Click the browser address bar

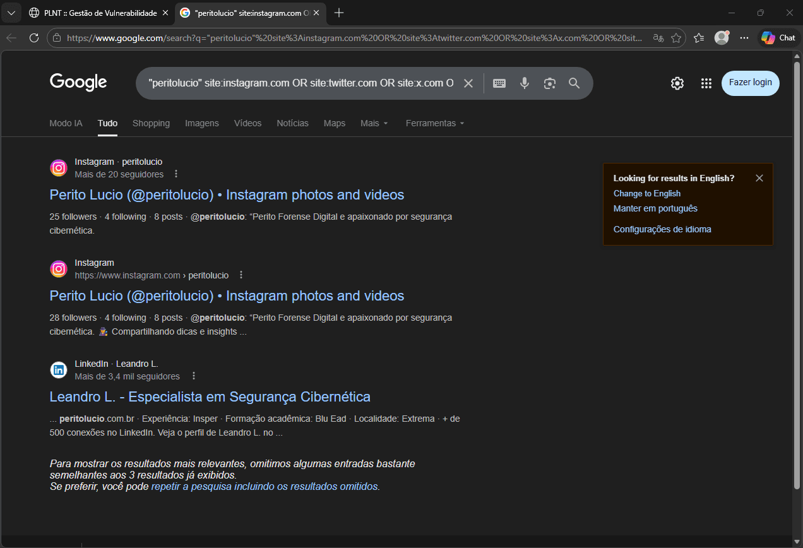[354, 38]
